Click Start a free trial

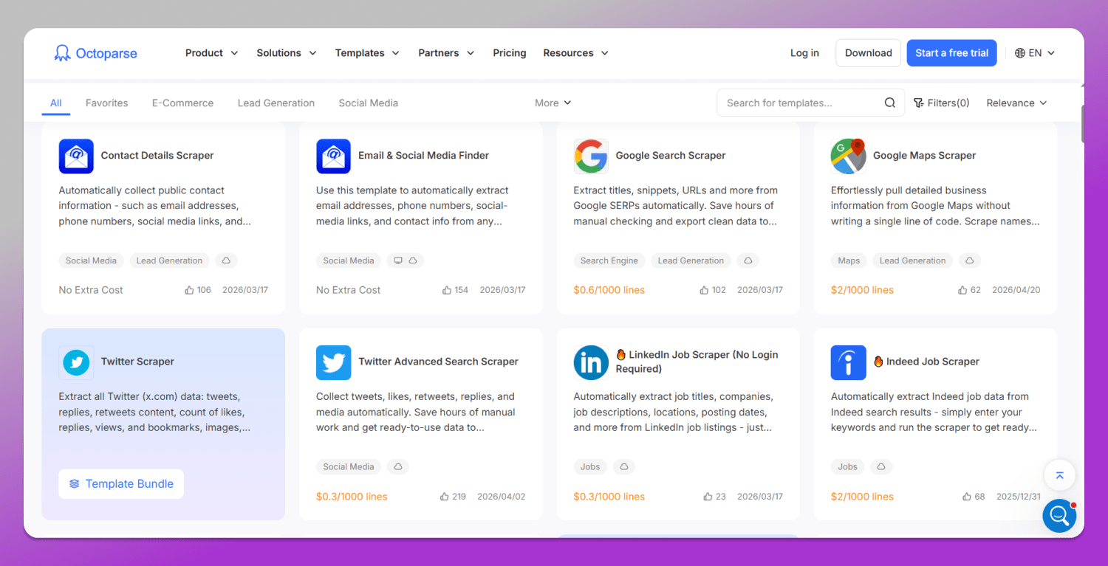tap(952, 53)
